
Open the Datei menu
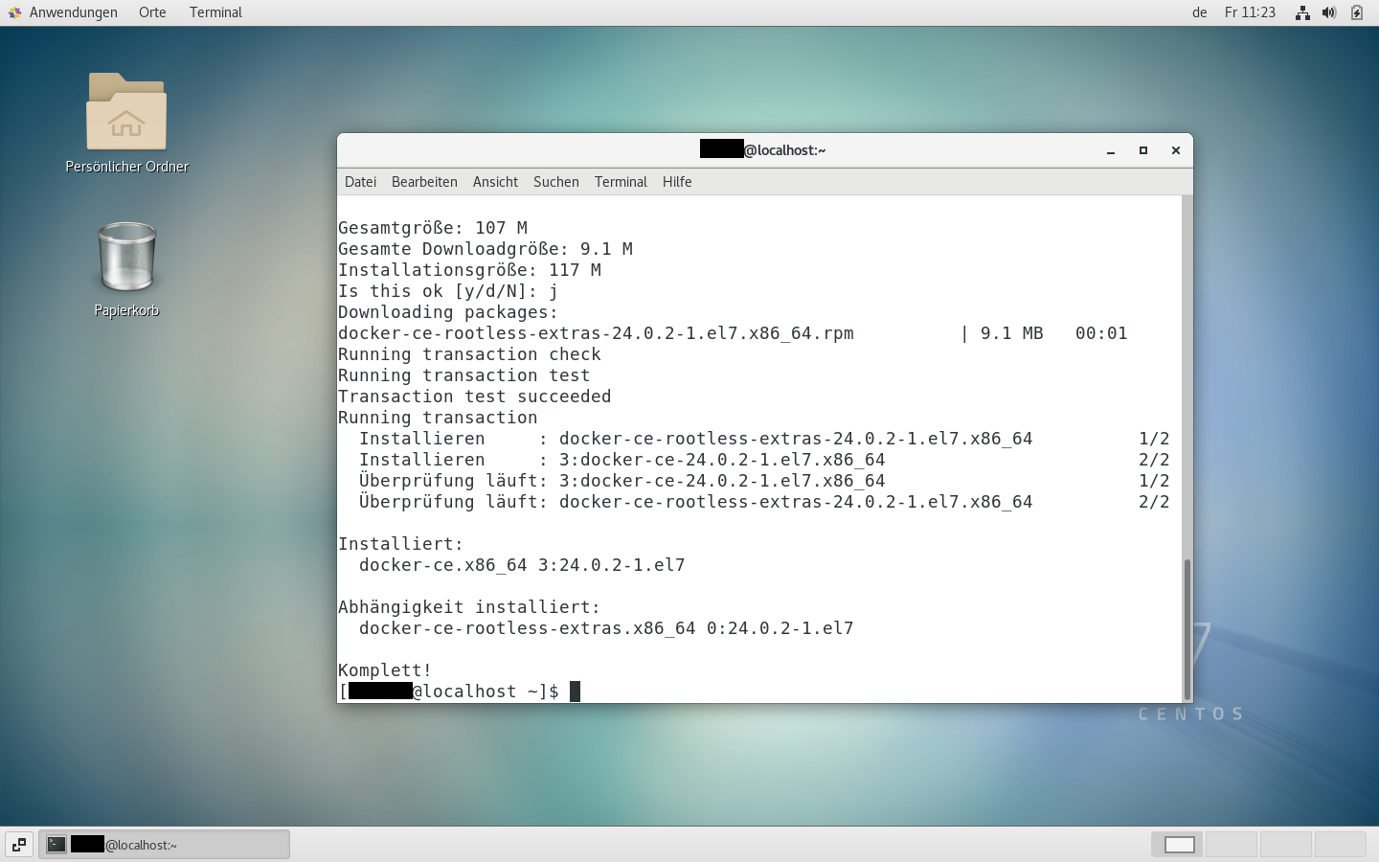point(360,182)
